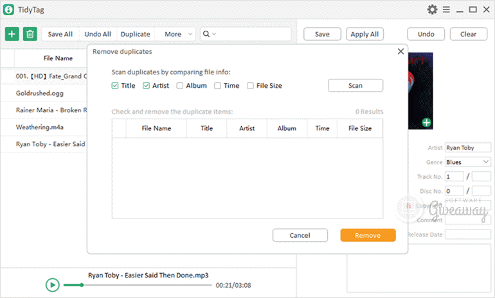Image resolution: width=495 pixels, height=298 pixels.
Task: Click the add cover art plus icon
Action: pos(426,122)
